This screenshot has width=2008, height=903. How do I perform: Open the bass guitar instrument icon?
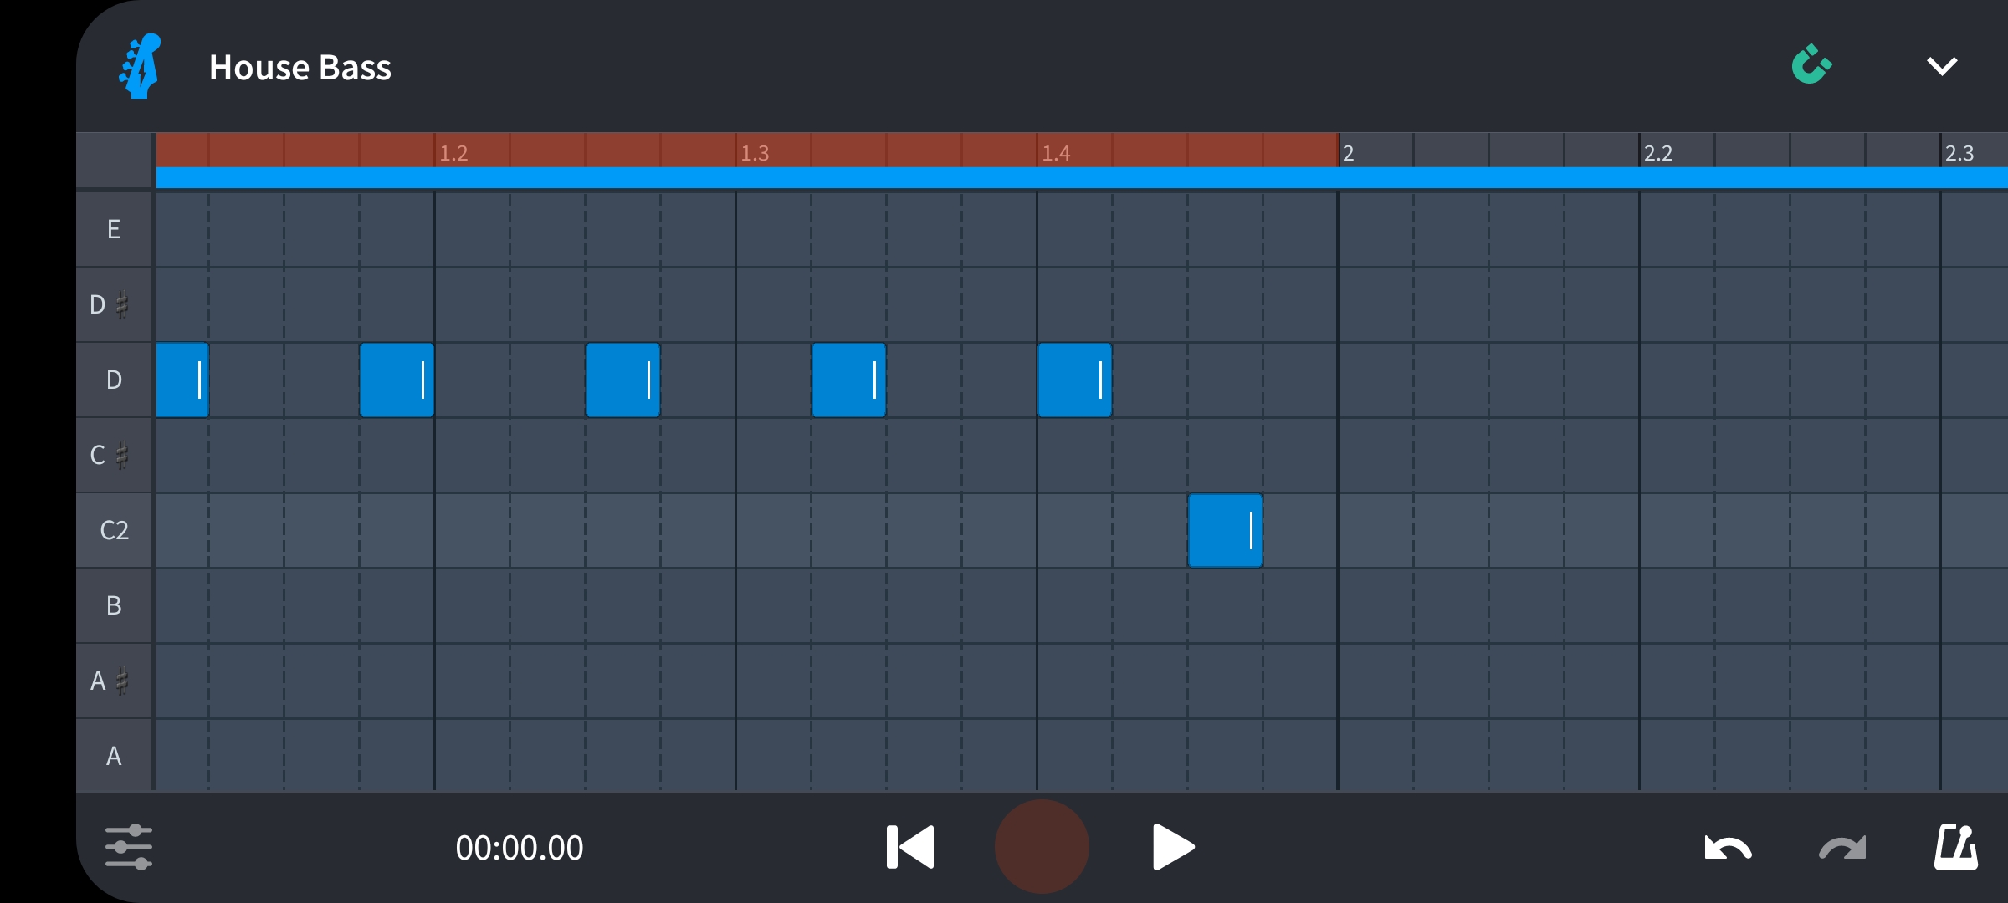(x=140, y=66)
